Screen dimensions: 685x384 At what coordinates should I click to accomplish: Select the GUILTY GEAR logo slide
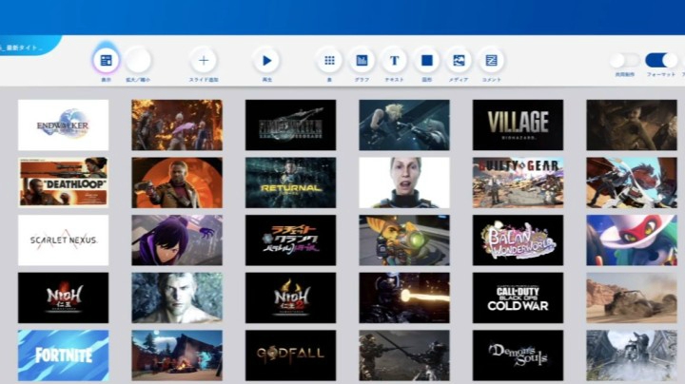pyautogui.click(x=518, y=182)
